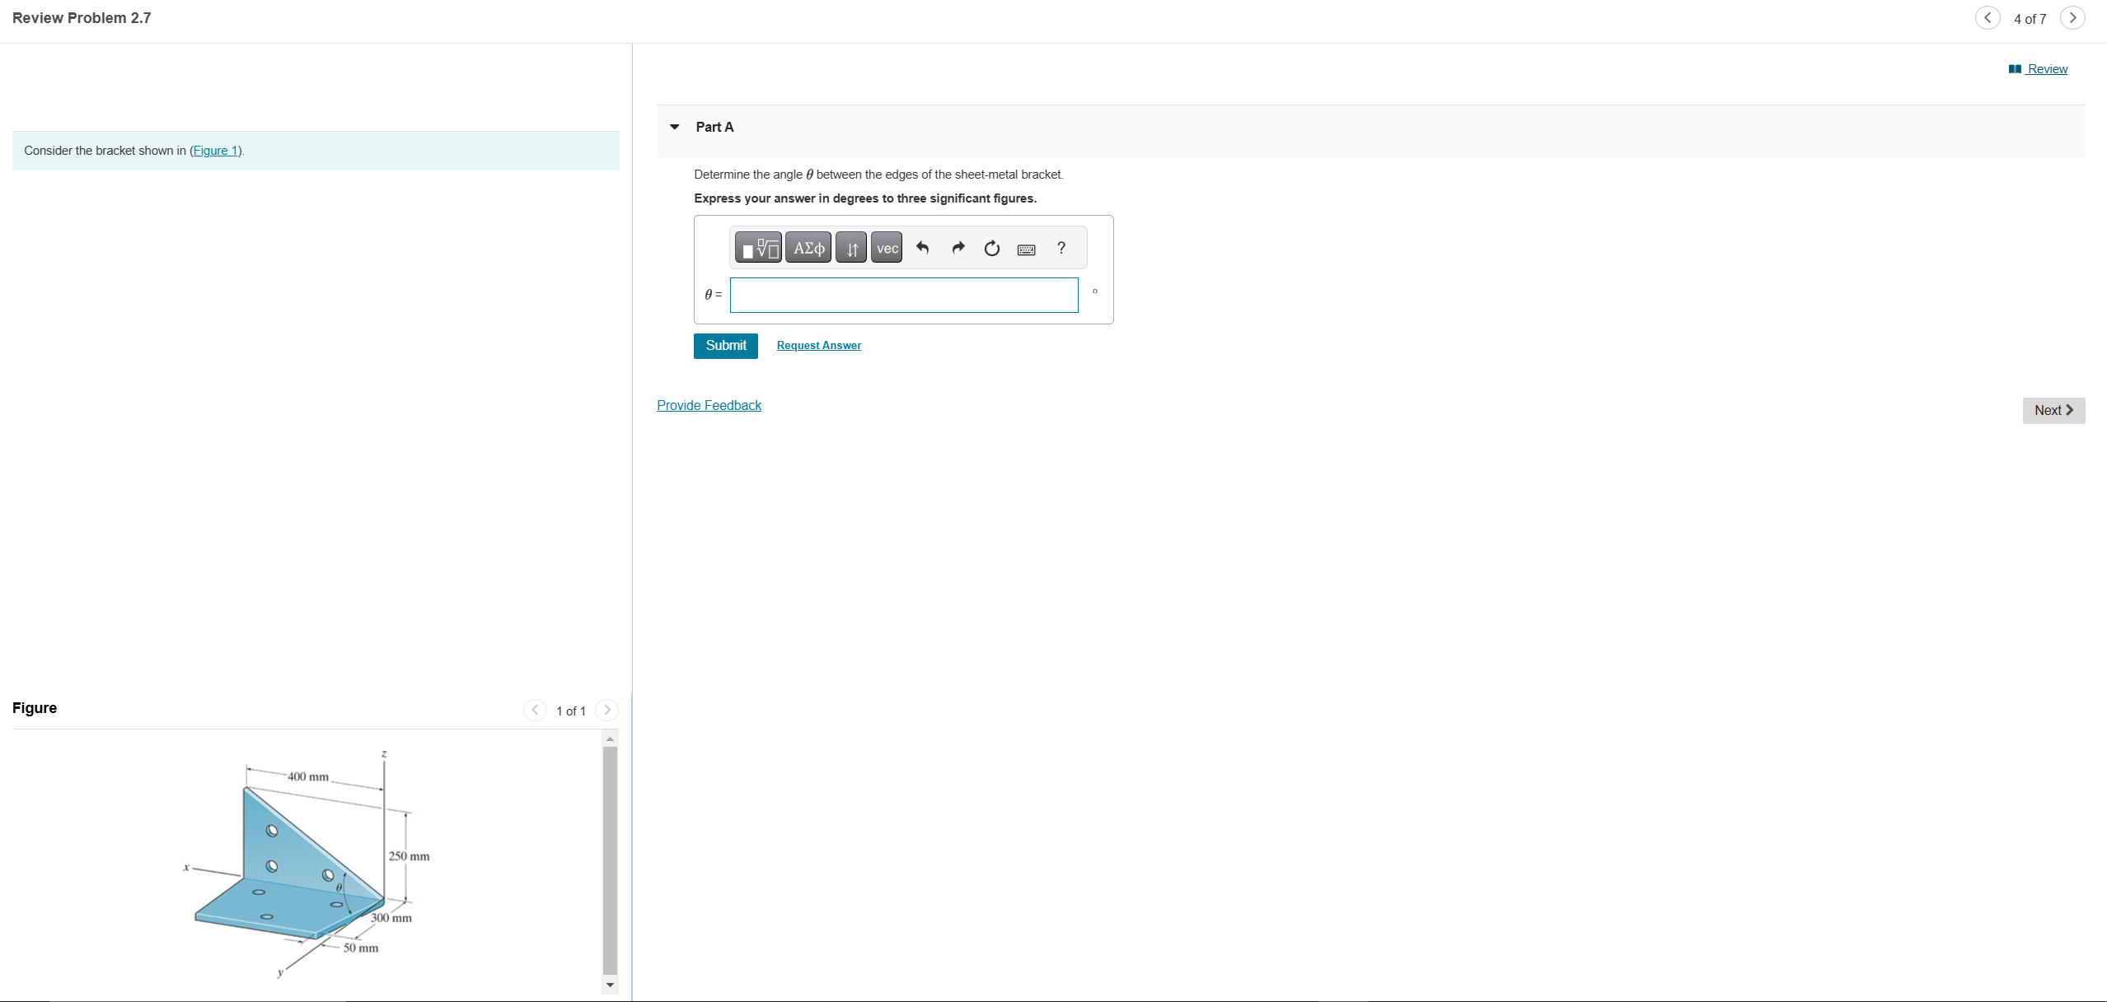Show next figure arrow
Viewport: 2107px width, 1002px height.
tap(607, 710)
